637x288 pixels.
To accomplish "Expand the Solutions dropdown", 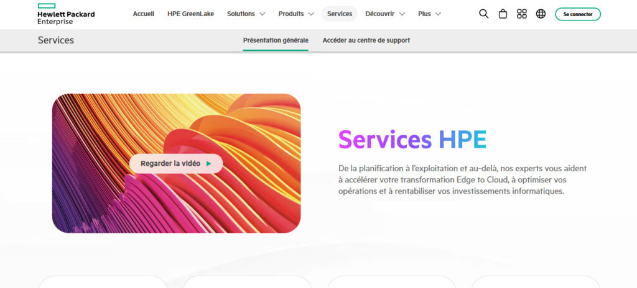I will tap(246, 14).
